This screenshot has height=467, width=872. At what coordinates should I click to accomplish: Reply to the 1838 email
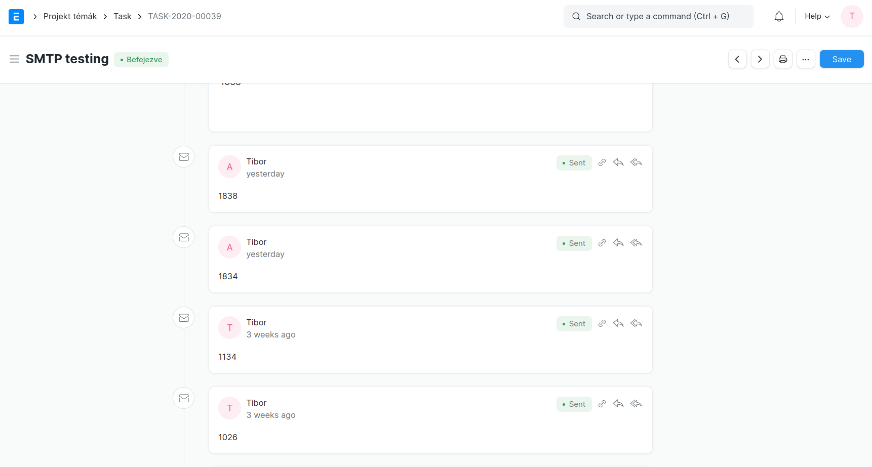click(x=618, y=162)
